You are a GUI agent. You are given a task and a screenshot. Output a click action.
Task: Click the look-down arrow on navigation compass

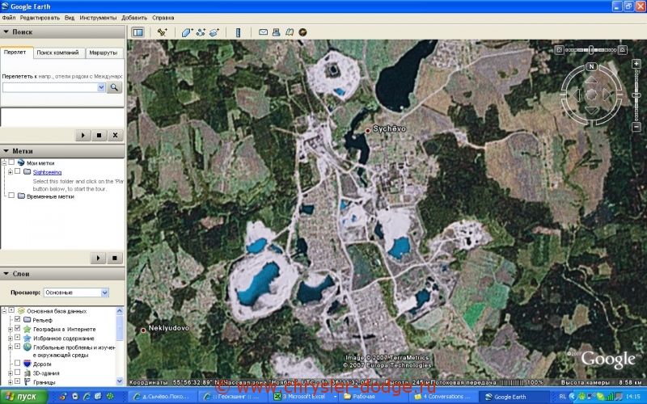[591, 110]
